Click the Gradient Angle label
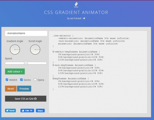The height and width of the screenshot is (120, 154). coord(15,41)
